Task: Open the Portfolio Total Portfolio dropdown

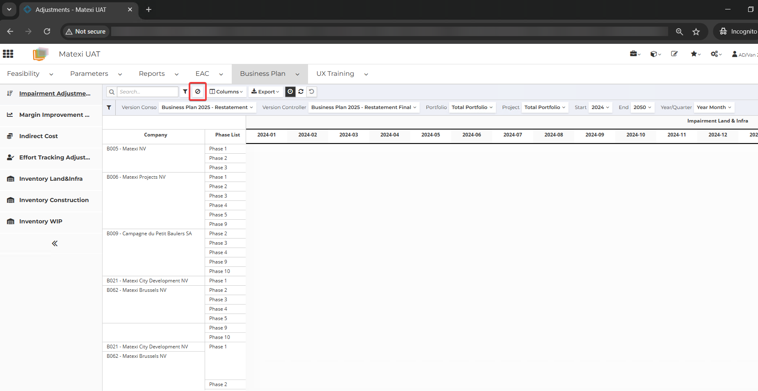Action: [472, 107]
